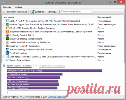Click the Adobe Flash Player Update Service icon
Screen dimensions: 126x100
(x=7, y=21)
